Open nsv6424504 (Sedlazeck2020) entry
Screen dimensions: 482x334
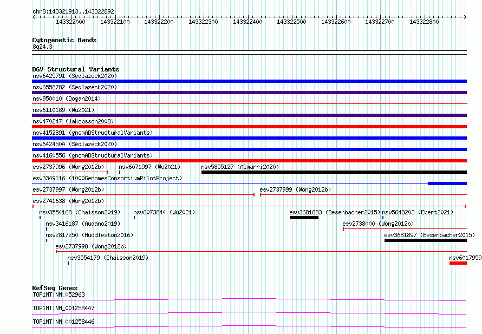pyautogui.click(x=75, y=144)
